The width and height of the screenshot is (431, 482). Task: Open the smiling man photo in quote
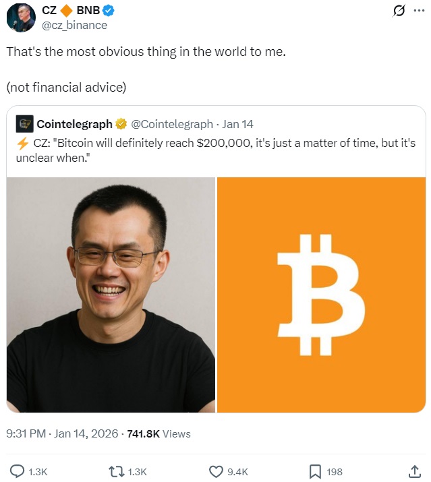111,295
